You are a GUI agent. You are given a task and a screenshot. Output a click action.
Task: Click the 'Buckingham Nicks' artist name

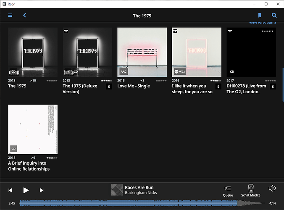tap(141, 193)
